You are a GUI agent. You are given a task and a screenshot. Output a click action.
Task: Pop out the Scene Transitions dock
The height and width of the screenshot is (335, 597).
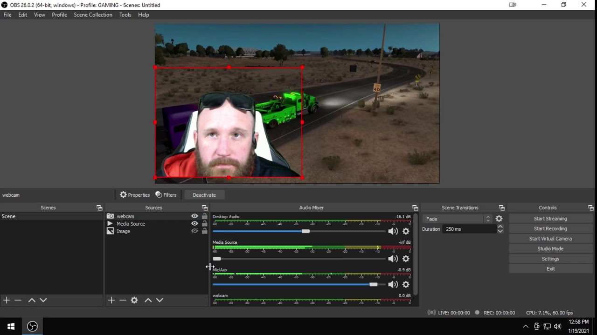tap(502, 208)
